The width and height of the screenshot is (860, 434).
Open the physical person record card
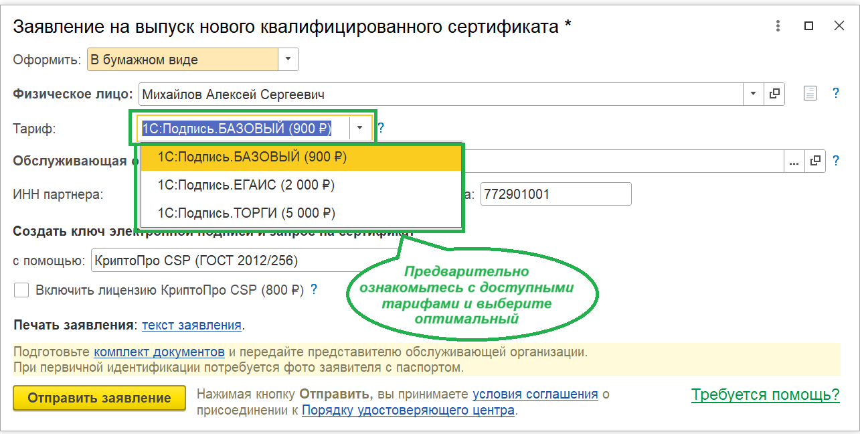[774, 94]
